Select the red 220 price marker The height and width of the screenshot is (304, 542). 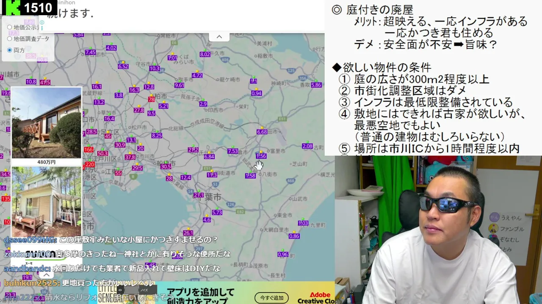pos(90,165)
